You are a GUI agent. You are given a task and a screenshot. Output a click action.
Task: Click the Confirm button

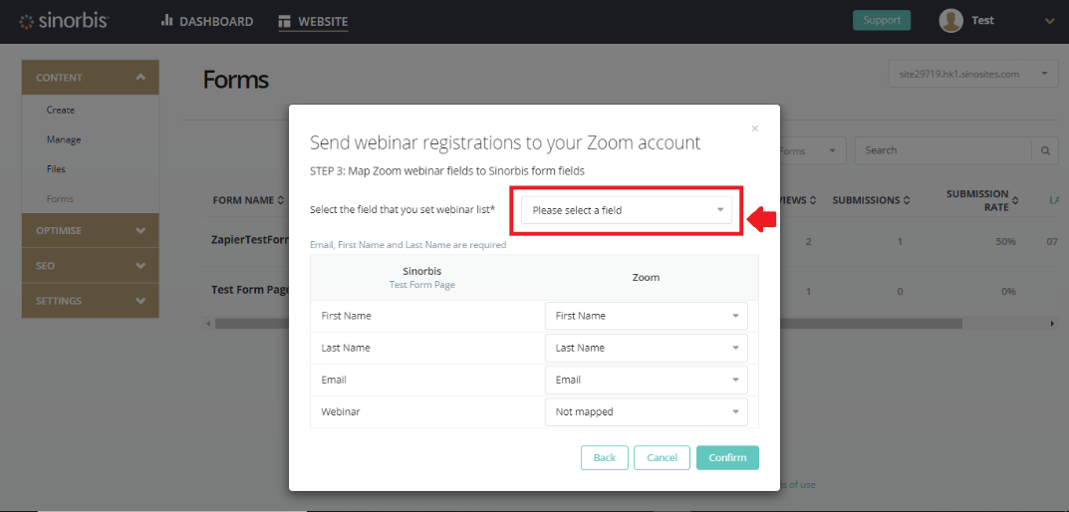[x=727, y=457]
